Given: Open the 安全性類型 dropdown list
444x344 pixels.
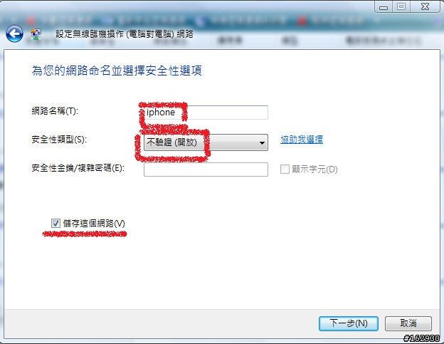Looking at the screenshot, I should coord(206,142).
